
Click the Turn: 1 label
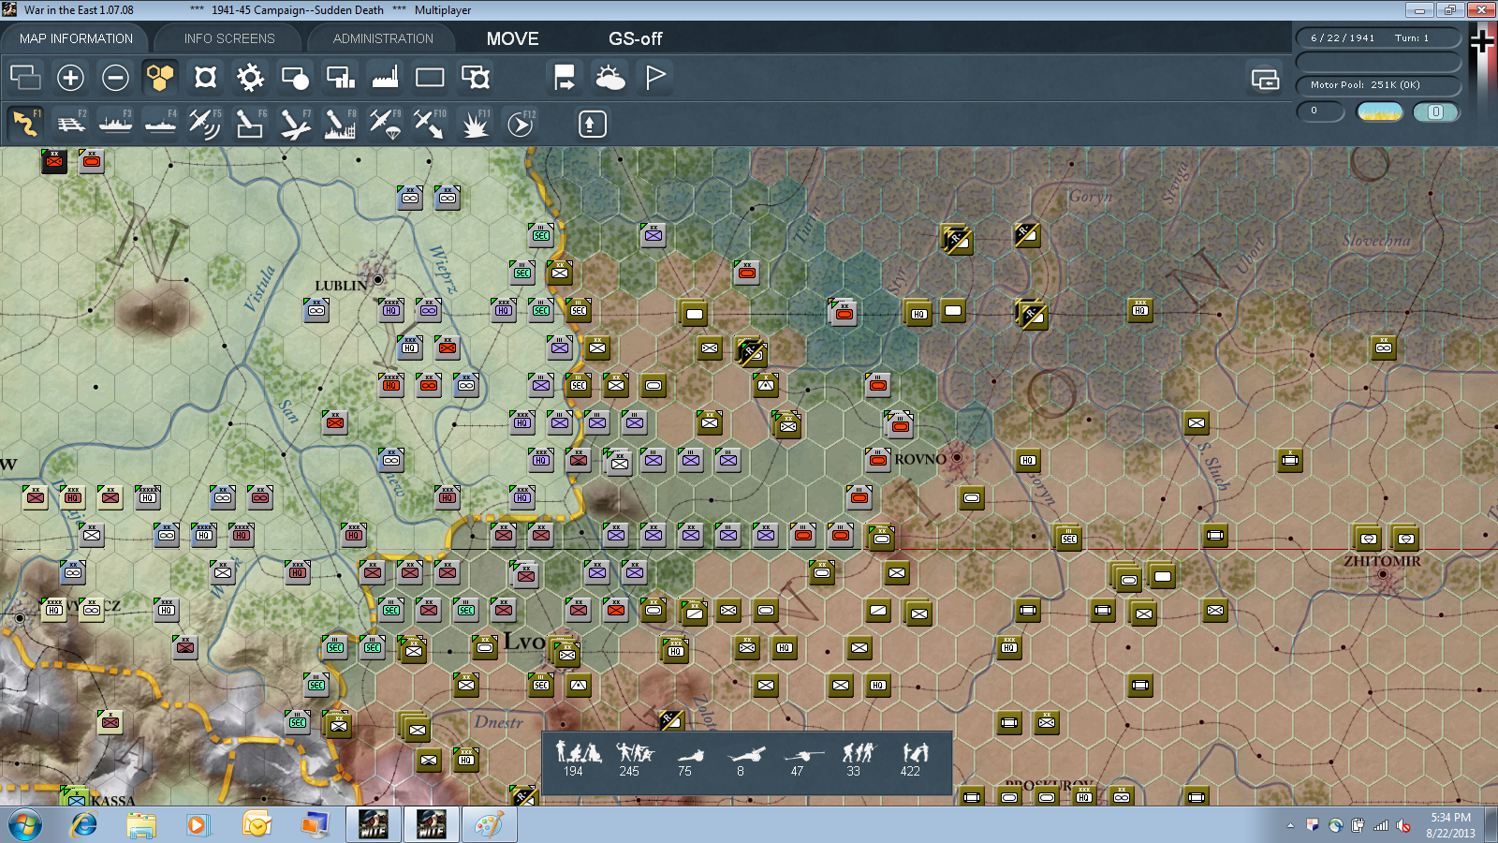coord(1412,37)
